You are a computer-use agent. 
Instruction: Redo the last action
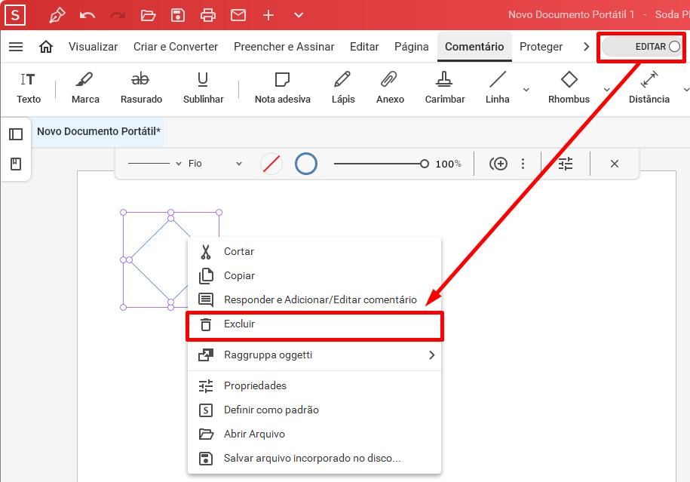118,15
